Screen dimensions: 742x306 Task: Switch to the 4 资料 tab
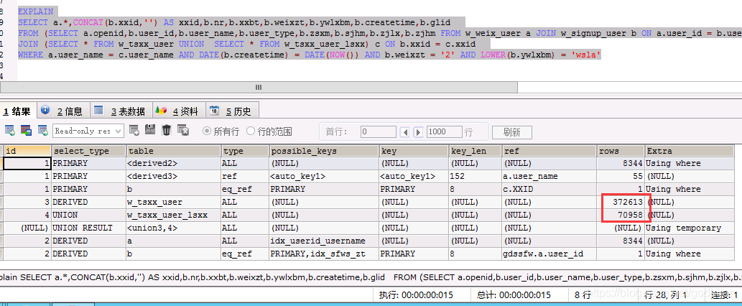(x=178, y=111)
